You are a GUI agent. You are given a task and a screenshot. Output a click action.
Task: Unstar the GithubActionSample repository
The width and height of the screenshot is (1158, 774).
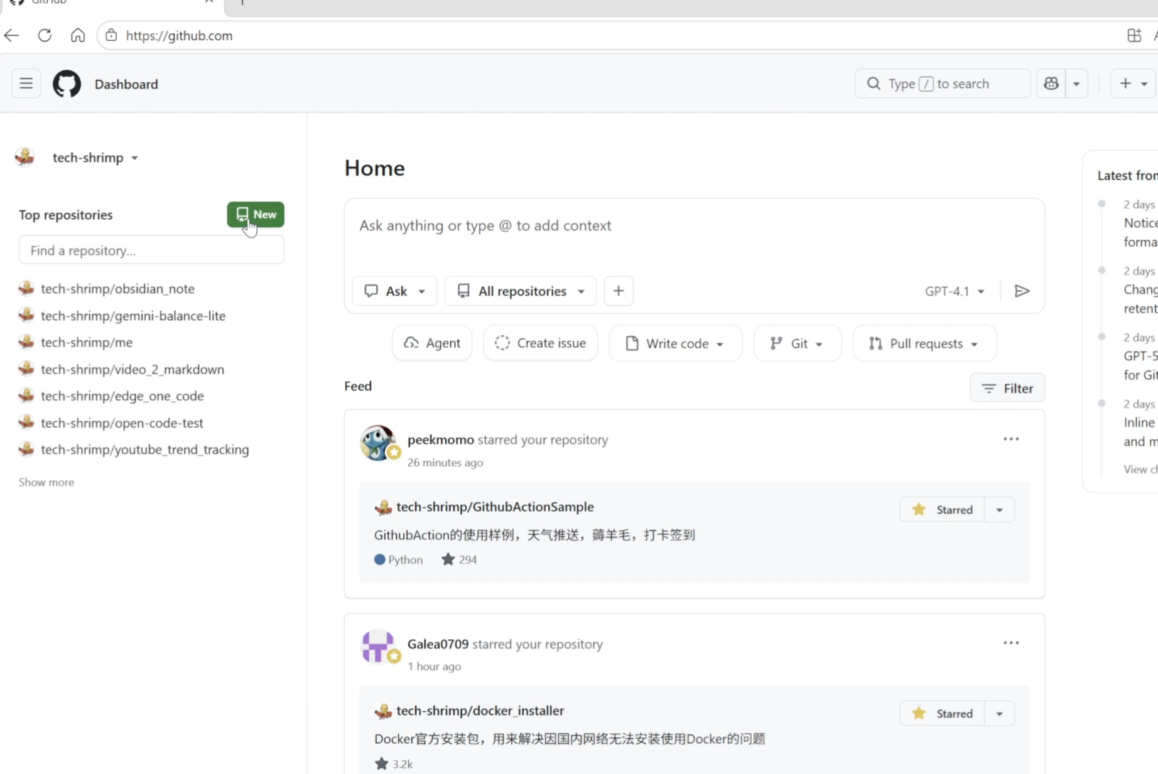(x=943, y=510)
